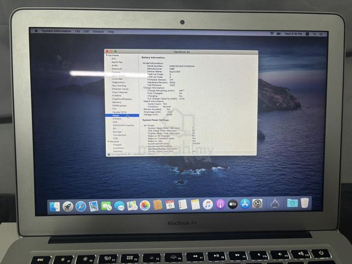The image size is (352, 264).
Task: Open Launchpad rocket icon in Dock
Action: [68, 206]
